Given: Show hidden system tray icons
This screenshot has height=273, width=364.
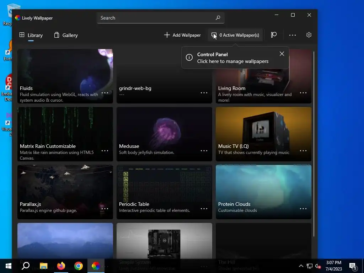Looking at the screenshot, I should tap(301, 266).
